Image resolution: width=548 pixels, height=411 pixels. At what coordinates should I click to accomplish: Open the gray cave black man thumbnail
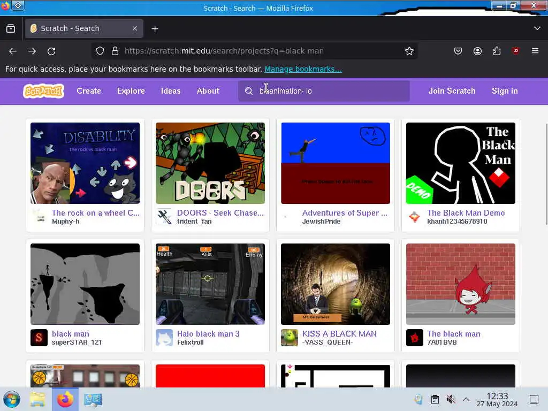click(x=85, y=284)
